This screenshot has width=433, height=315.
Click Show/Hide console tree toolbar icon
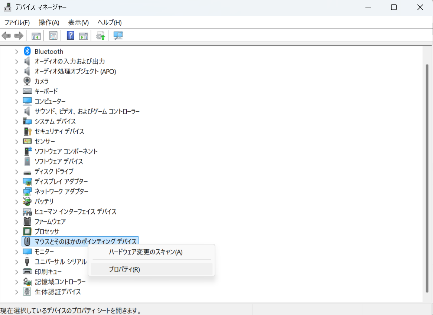36,36
